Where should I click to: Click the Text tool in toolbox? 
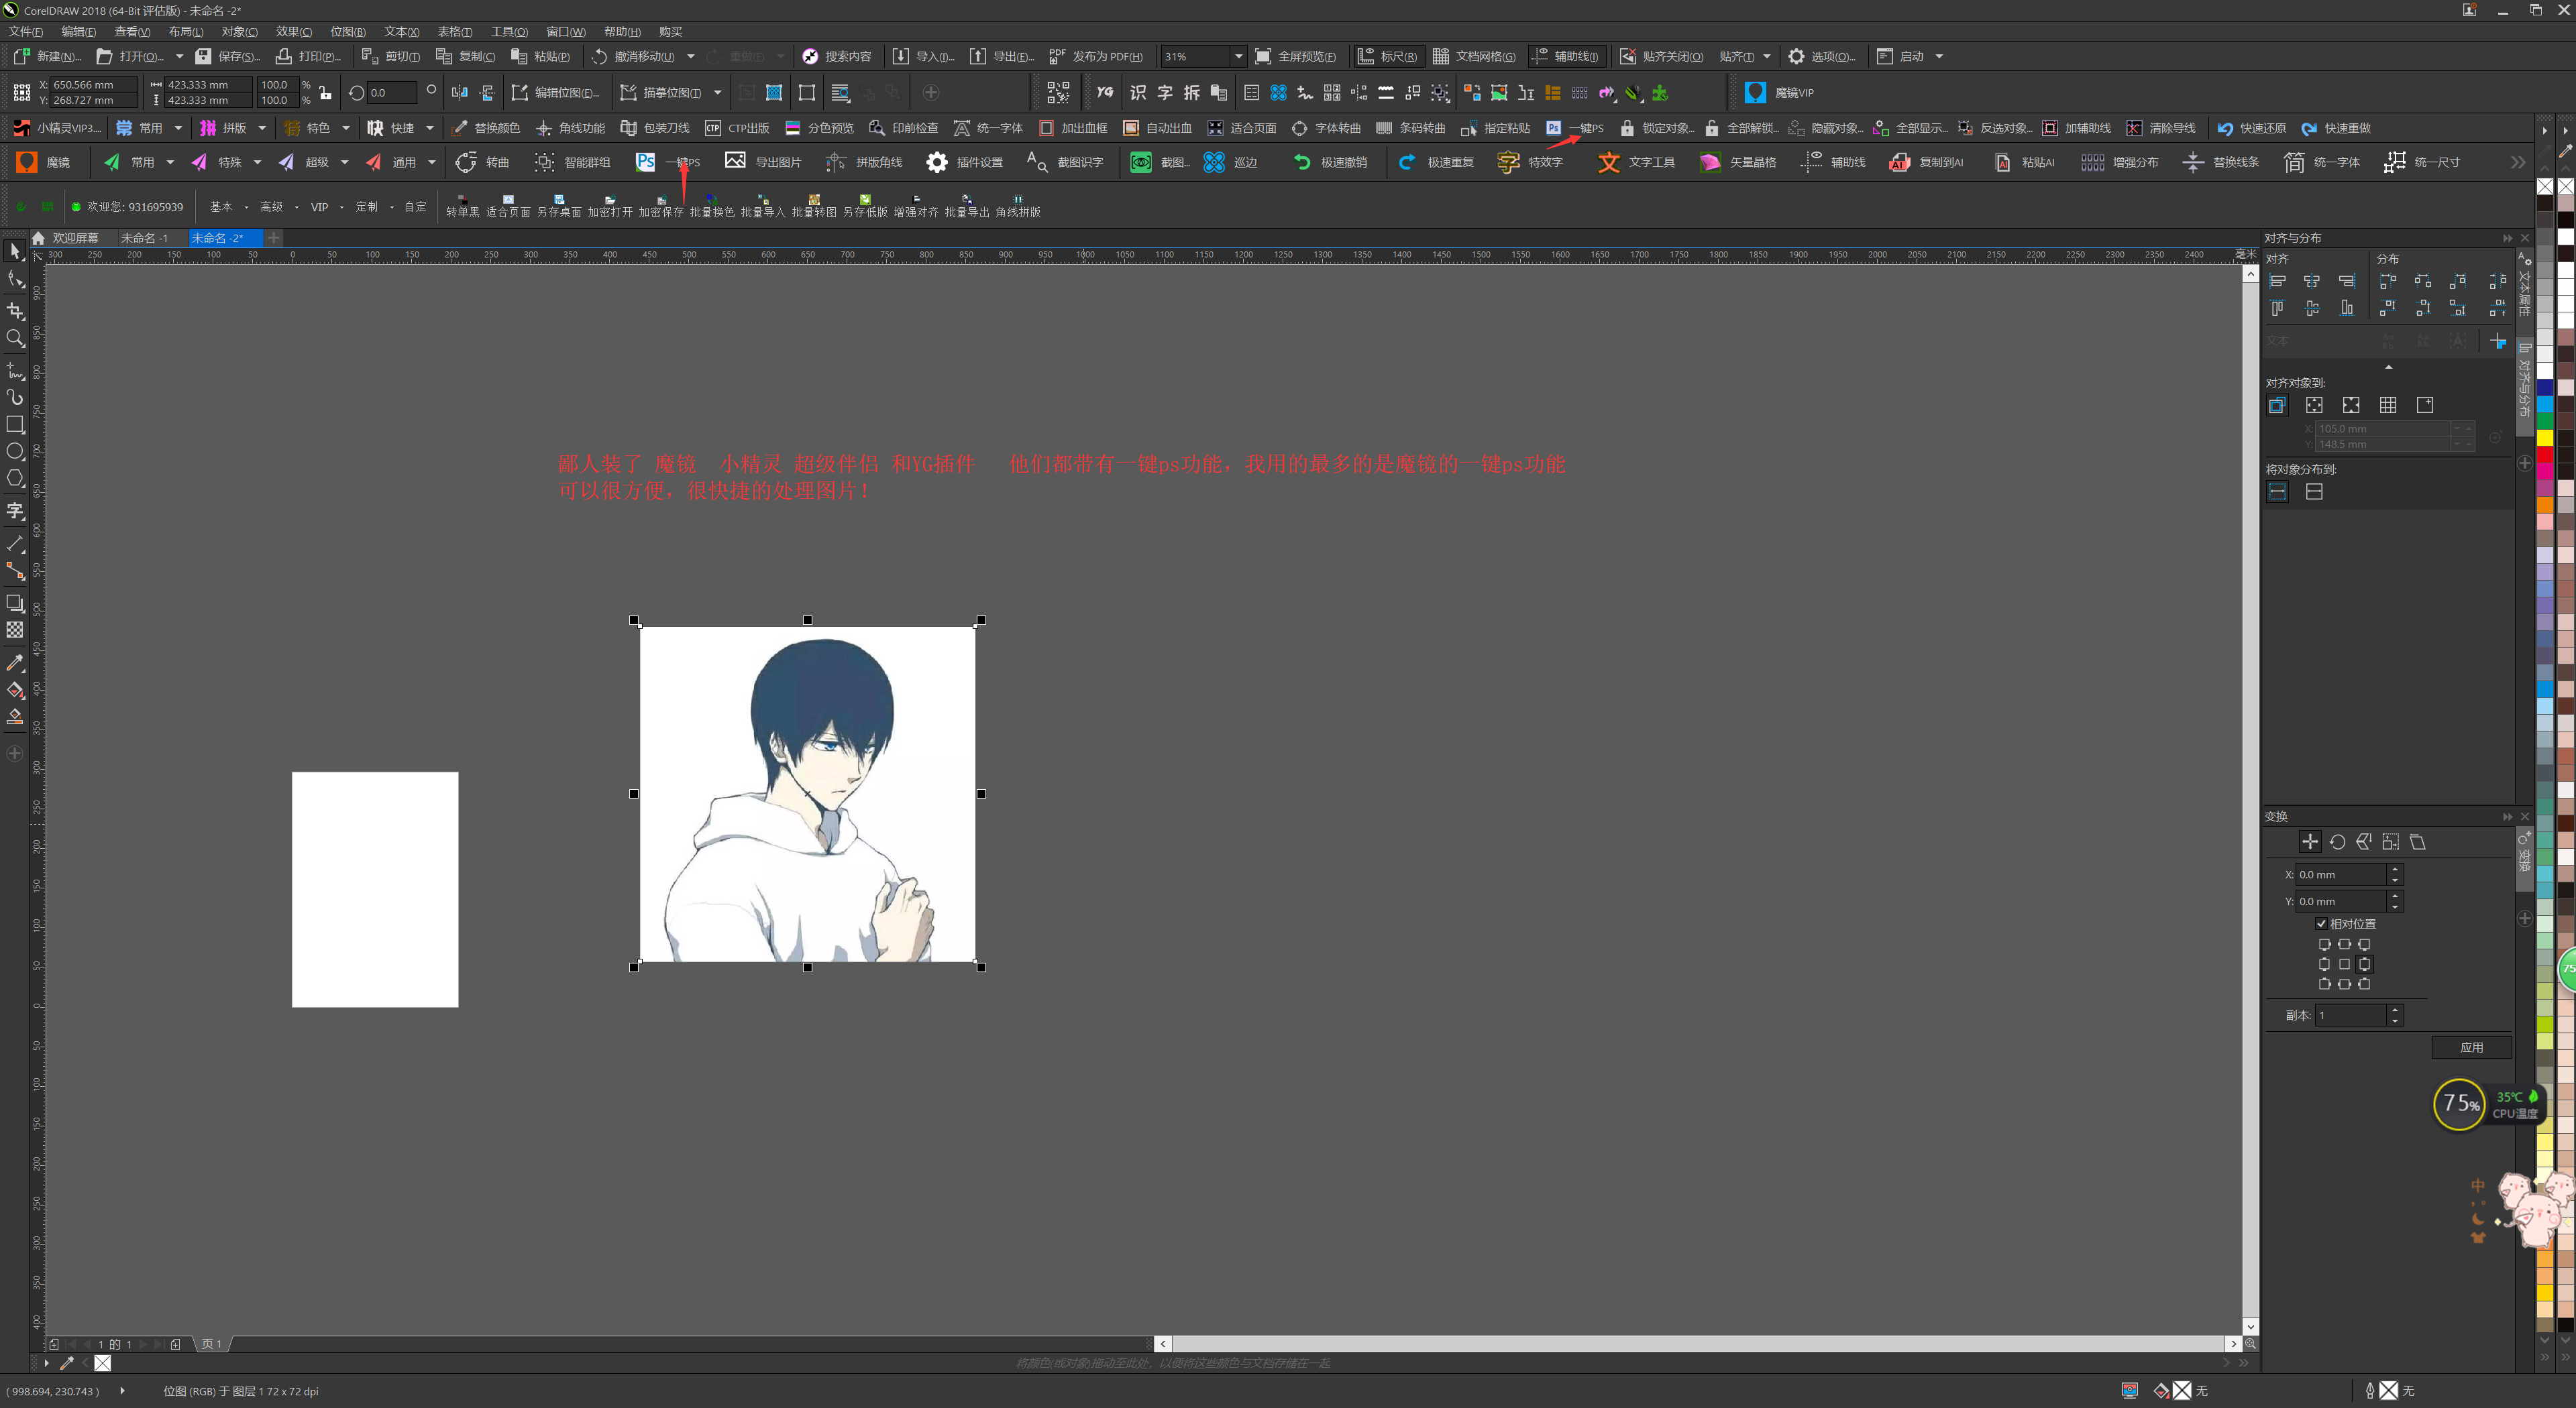(15, 512)
